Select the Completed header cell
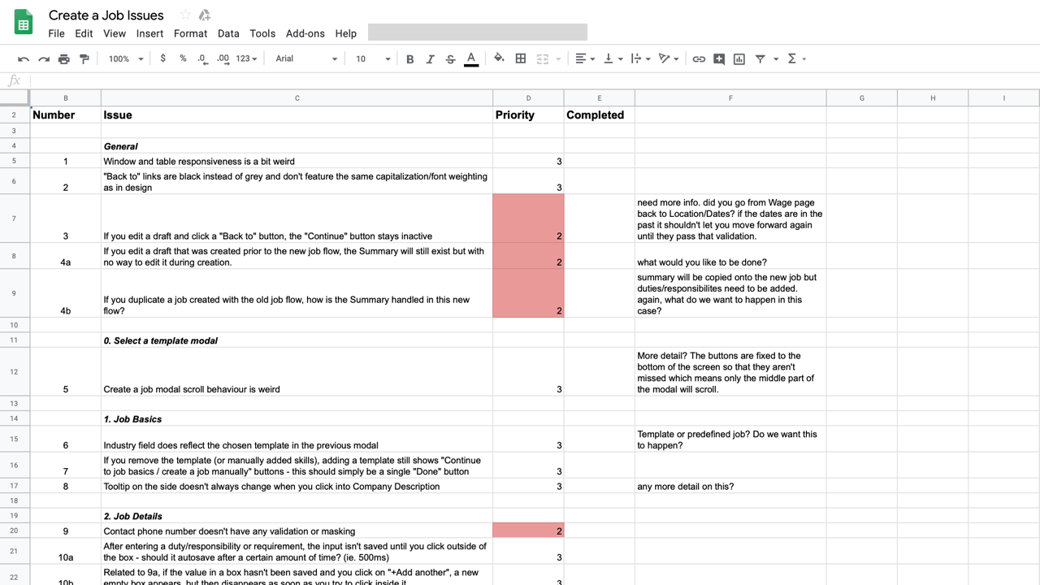This screenshot has width=1040, height=585. pos(600,115)
